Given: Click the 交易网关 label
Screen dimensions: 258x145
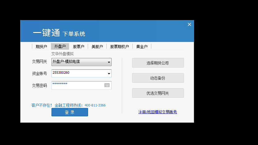Looking at the screenshot, I should coord(39,61).
